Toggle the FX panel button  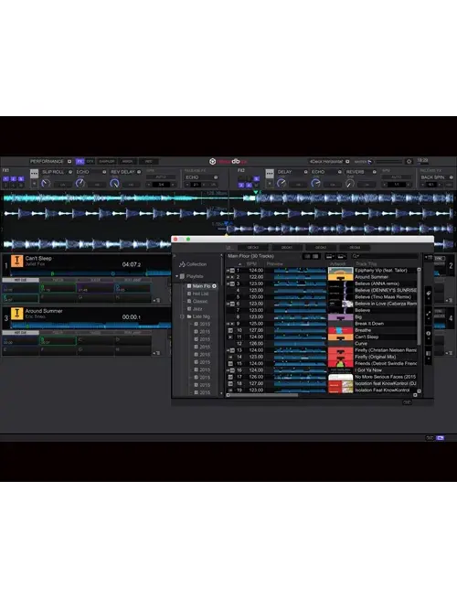(x=80, y=162)
